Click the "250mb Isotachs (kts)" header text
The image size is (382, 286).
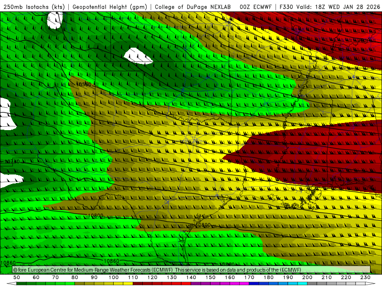tap(34, 7)
